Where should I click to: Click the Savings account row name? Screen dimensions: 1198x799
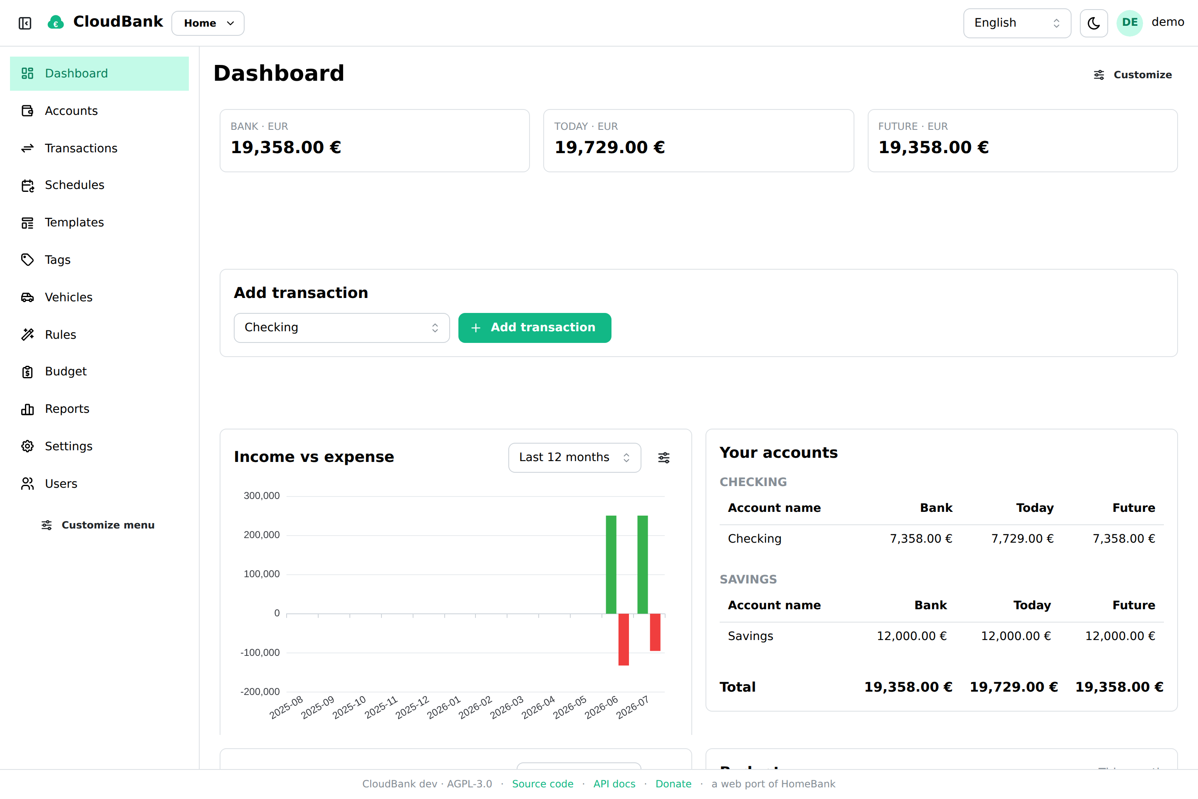pos(750,636)
